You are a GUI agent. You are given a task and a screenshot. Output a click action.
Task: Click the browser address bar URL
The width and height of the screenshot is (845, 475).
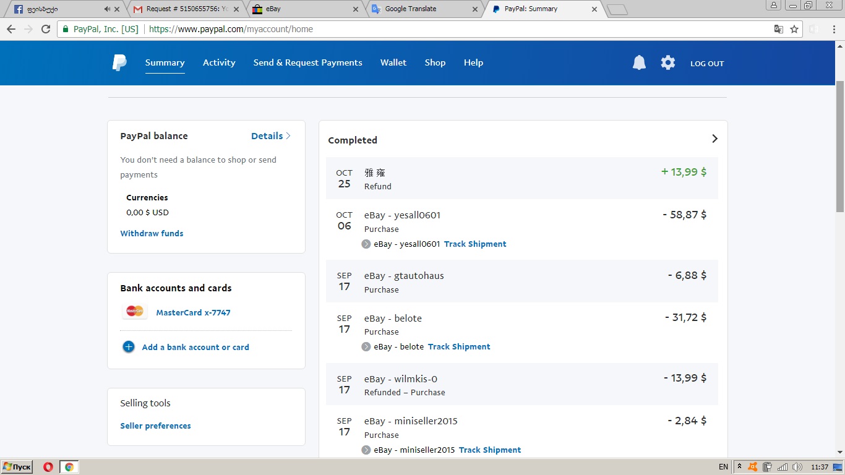pos(231,29)
